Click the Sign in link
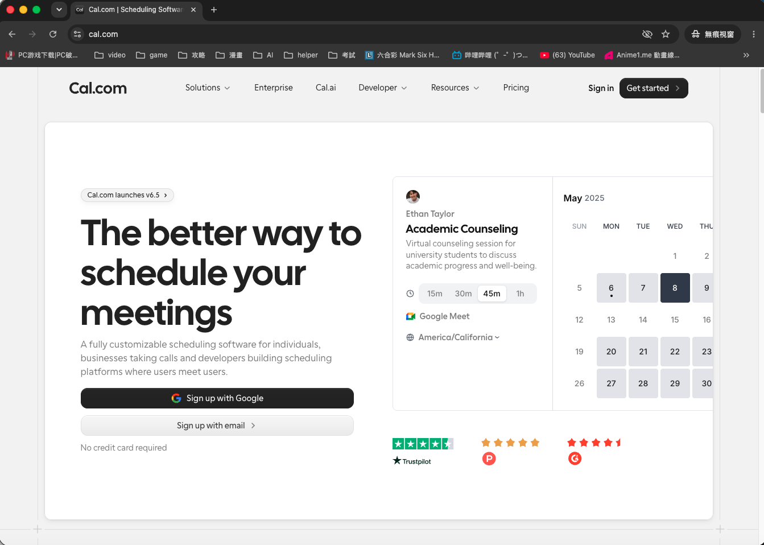This screenshot has width=764, height=545. [601, 88]
